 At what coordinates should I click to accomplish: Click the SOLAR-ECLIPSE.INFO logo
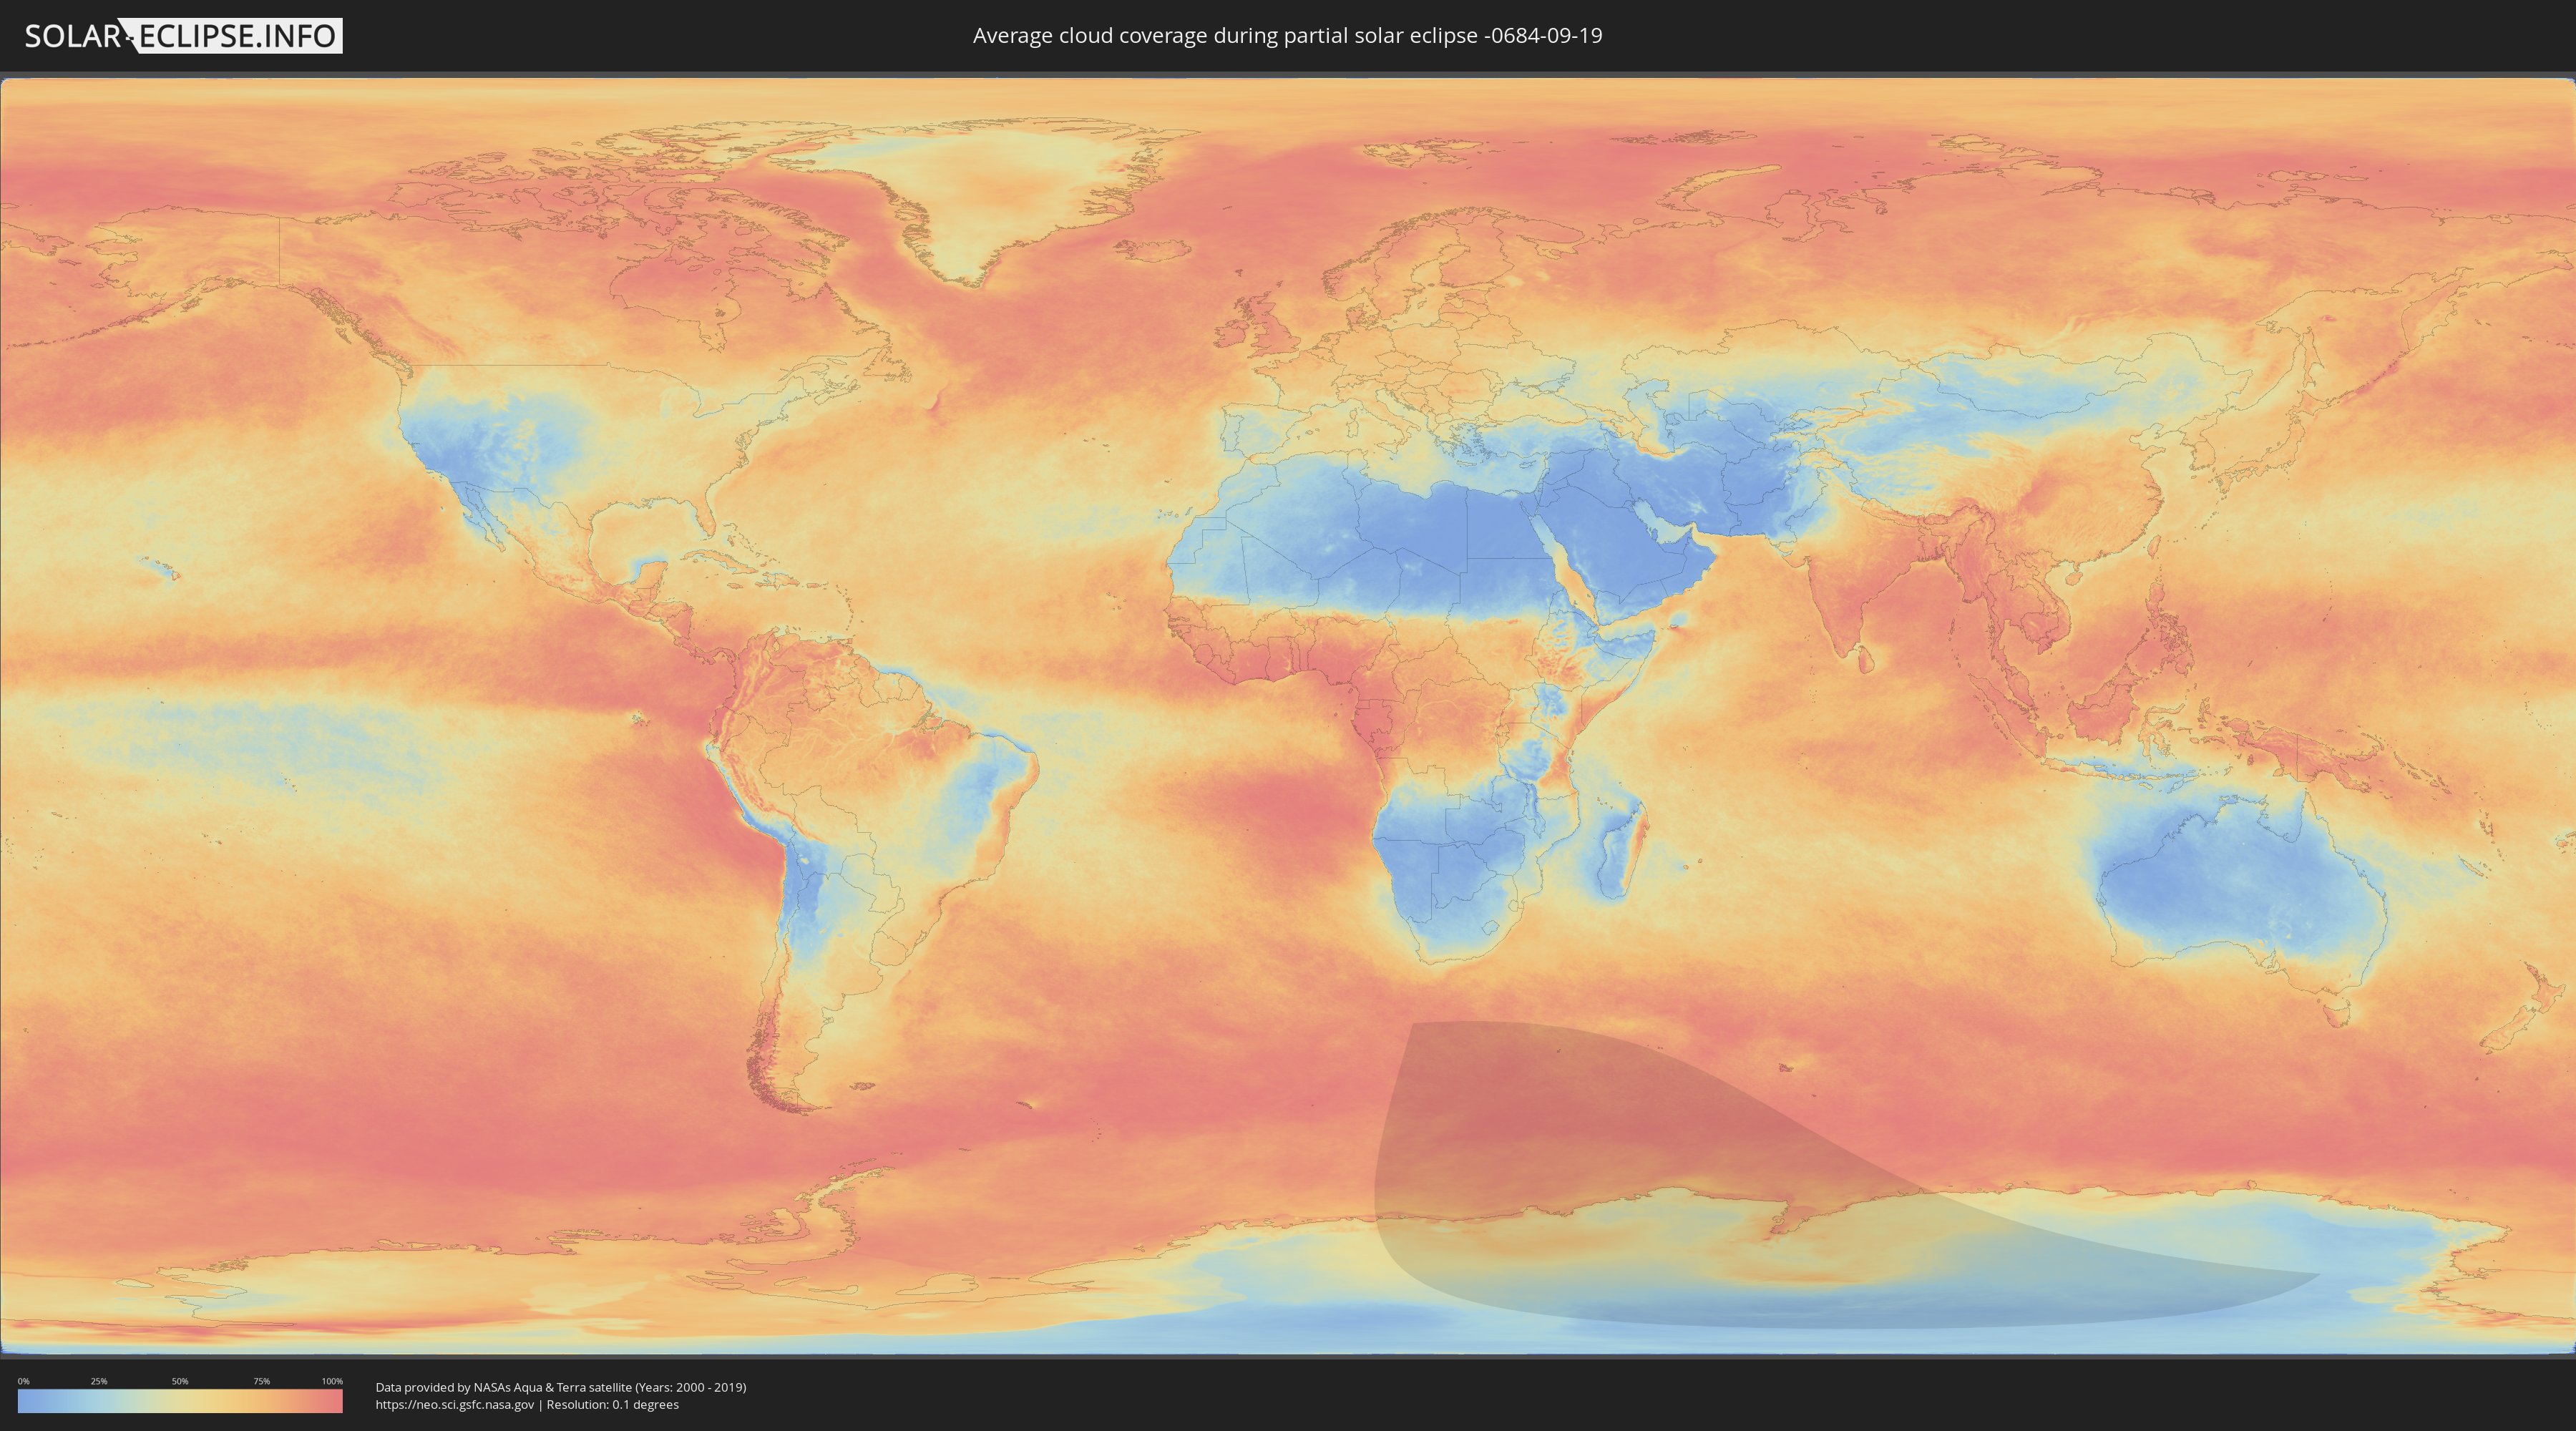183,36
